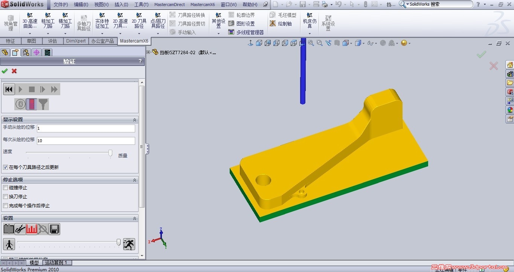Open the Design Library icon in task pane
This screenshot has height=272, width=514.
tap(510, 74)
